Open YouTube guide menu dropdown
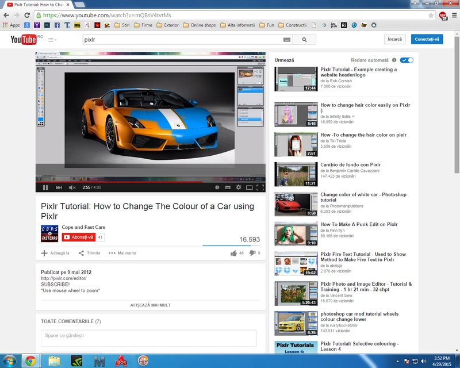The width and height of the screenshot is (460, 368). pos(52,40)
